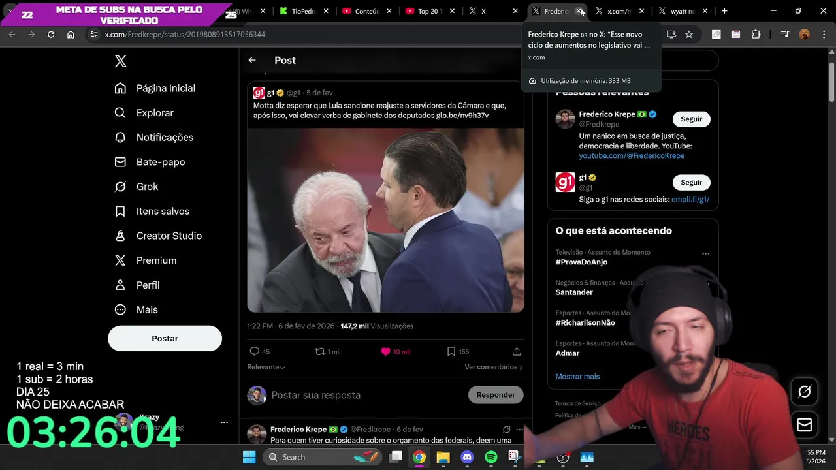Click the floating Grok button
836x470 pixels.
point(805,392)
